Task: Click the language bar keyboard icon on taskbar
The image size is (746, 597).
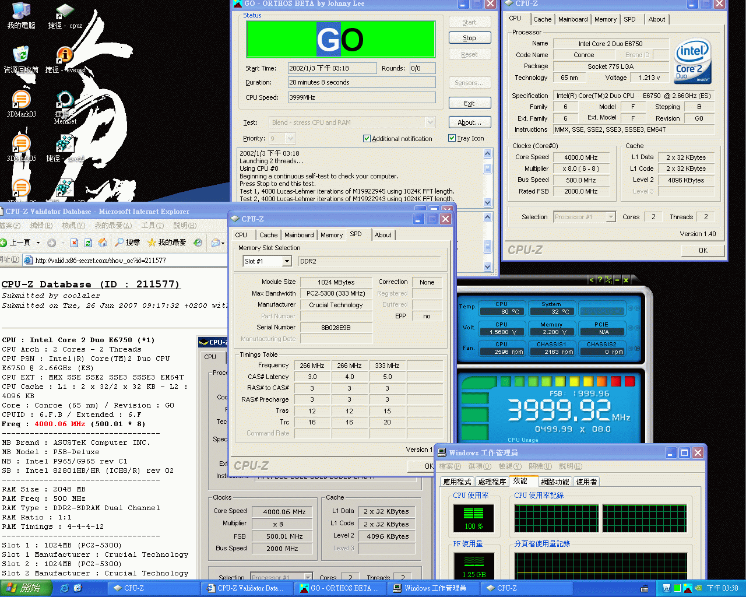Action: [645, 588]
